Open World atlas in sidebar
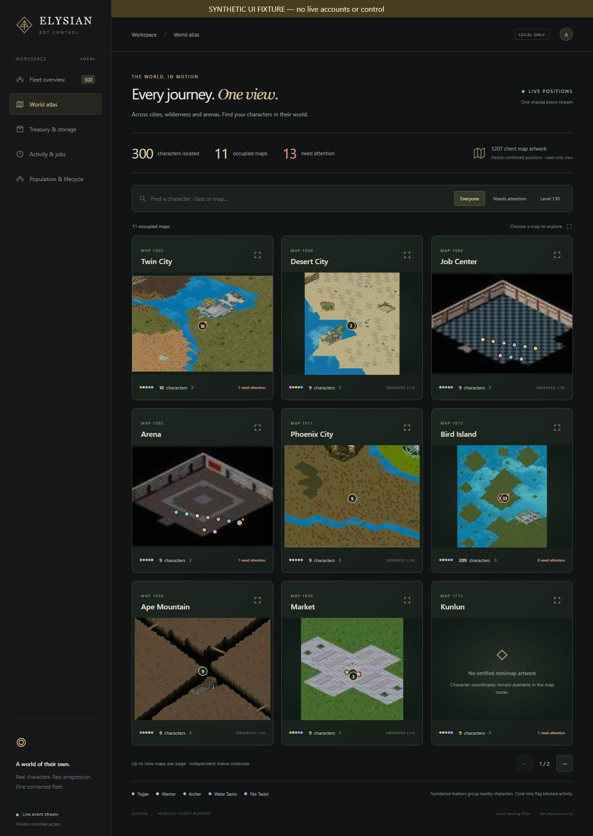593x836 pixels. pyautogui.click(x=55, y=104)
